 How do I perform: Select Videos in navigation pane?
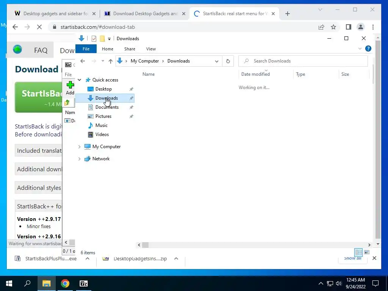point(102,135)
